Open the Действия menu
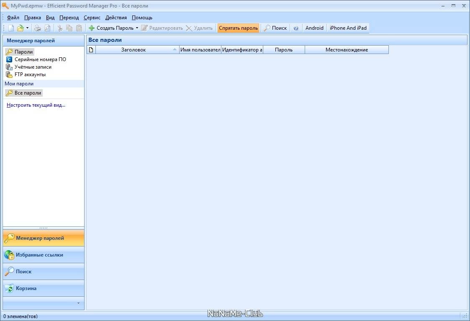This screenshot has height=321, width=470. pyautogui.click(x=116, y=18)
